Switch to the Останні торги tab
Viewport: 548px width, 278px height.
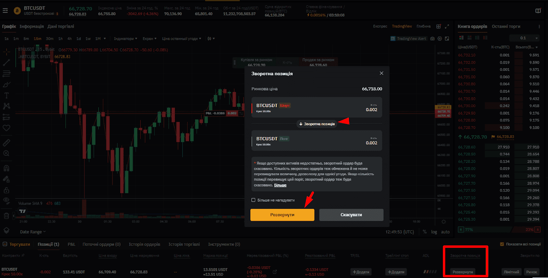point(506,26)
